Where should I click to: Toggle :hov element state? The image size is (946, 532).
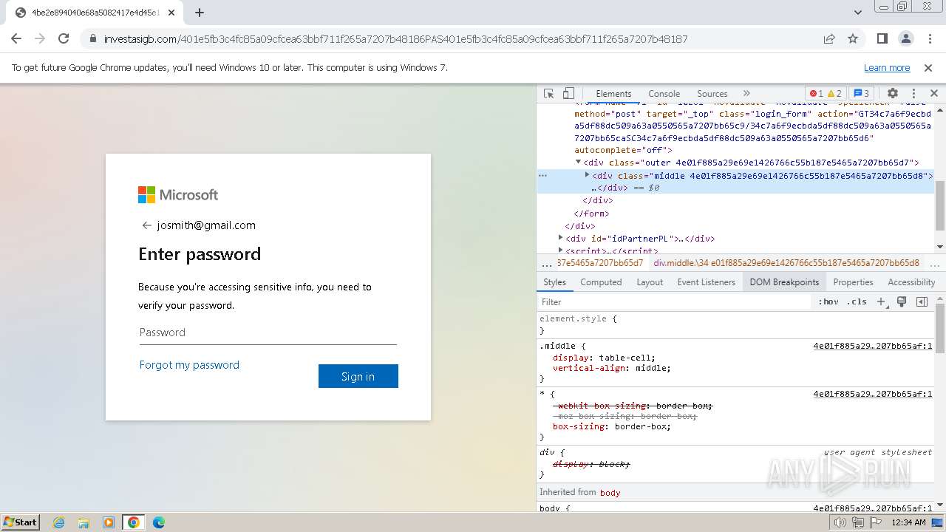click(828, 301)
